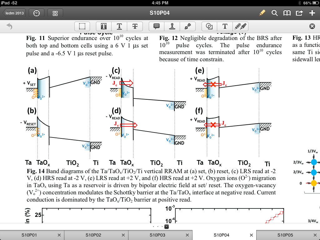The height and width of the screenshot is (240, 320).
Task: Close the S10P03 tab
Action: (187, 235)
